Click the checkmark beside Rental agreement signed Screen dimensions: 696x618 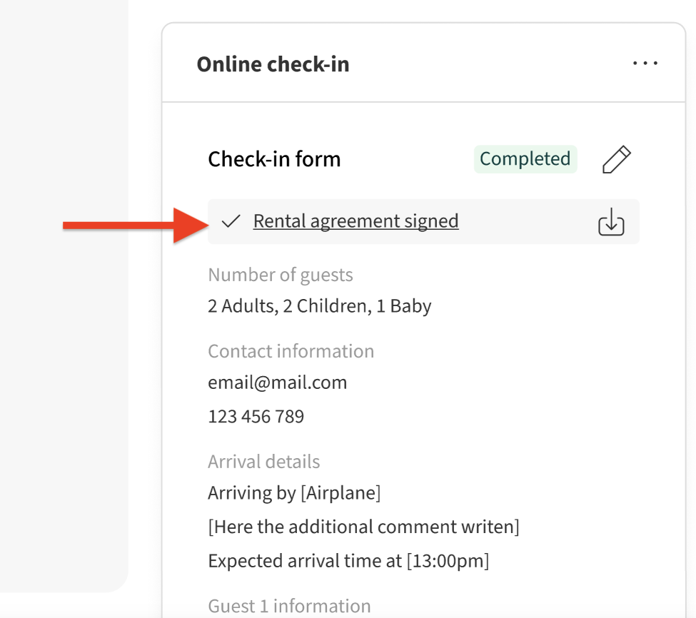(x=231, y=222)
